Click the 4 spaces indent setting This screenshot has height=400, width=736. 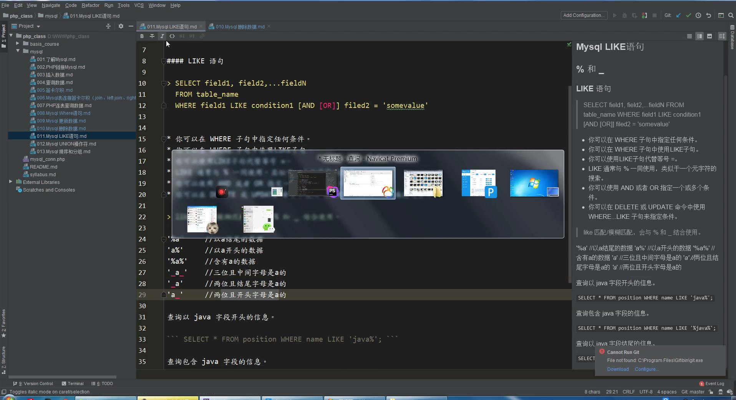pyautogui.click(x=666, y=392)
